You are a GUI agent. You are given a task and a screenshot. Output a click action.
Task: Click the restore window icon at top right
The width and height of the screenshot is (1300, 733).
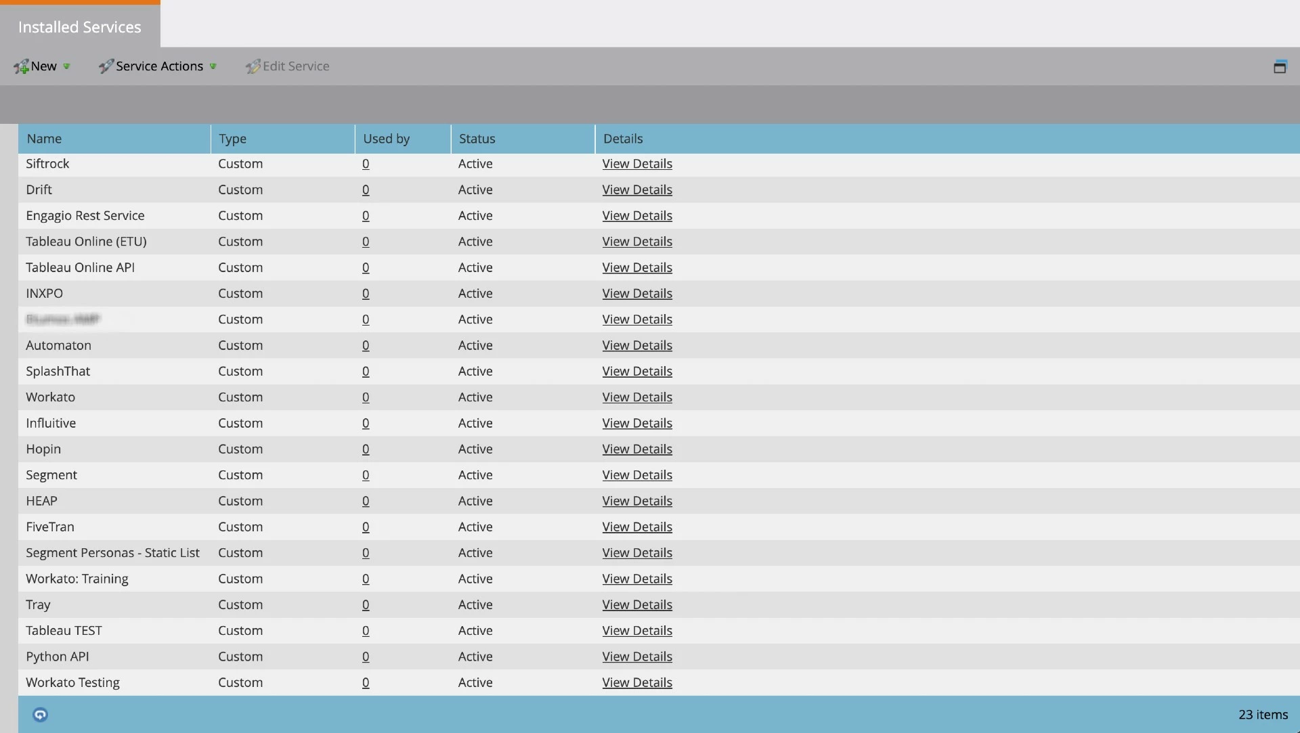[x=1280, y=66]
